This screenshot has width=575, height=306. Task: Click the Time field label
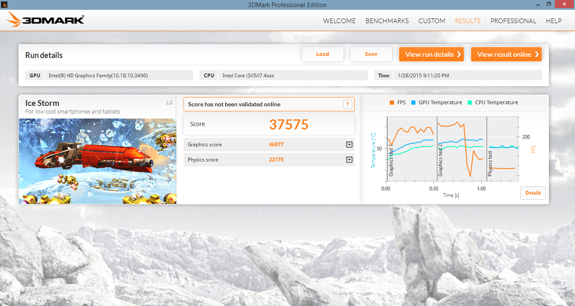click(x=384, y=76)
